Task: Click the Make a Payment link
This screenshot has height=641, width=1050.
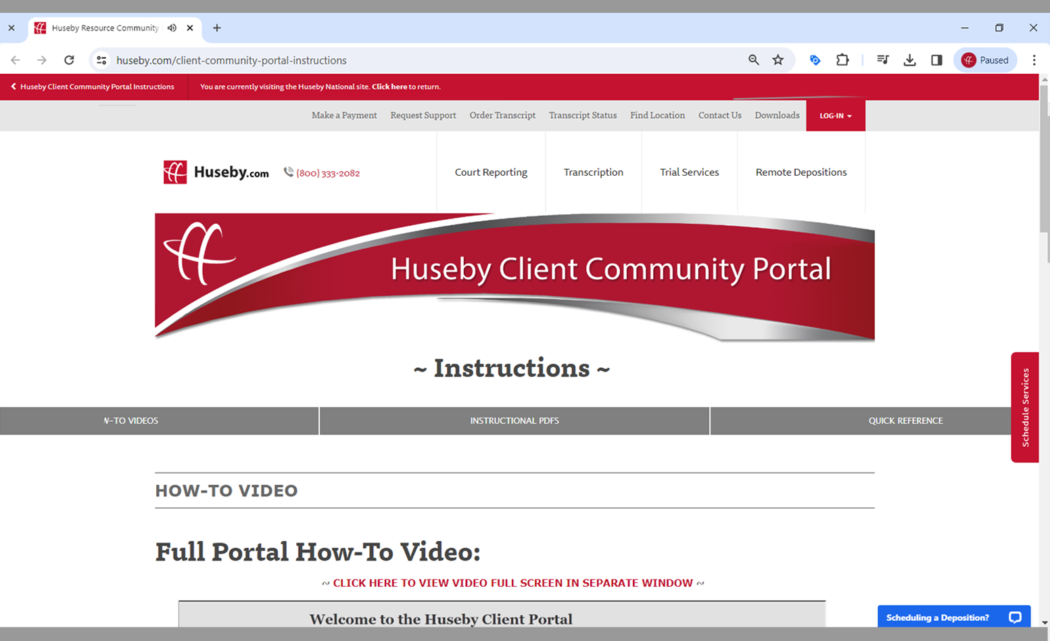Action: pyautogui.click(x=344, y=116)
